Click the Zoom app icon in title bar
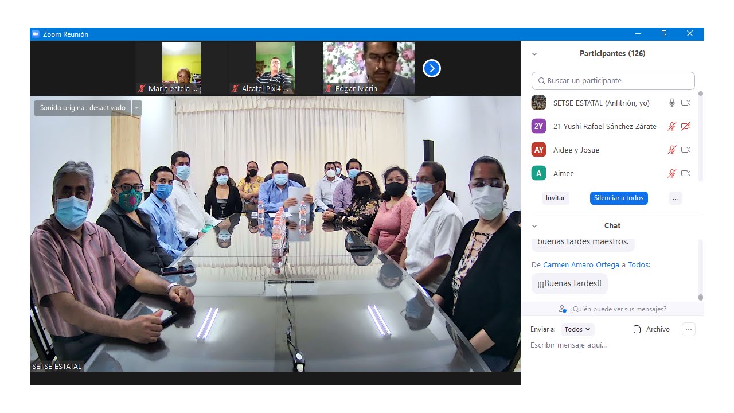This screenshot has width=734, height=413. point(36,34)
